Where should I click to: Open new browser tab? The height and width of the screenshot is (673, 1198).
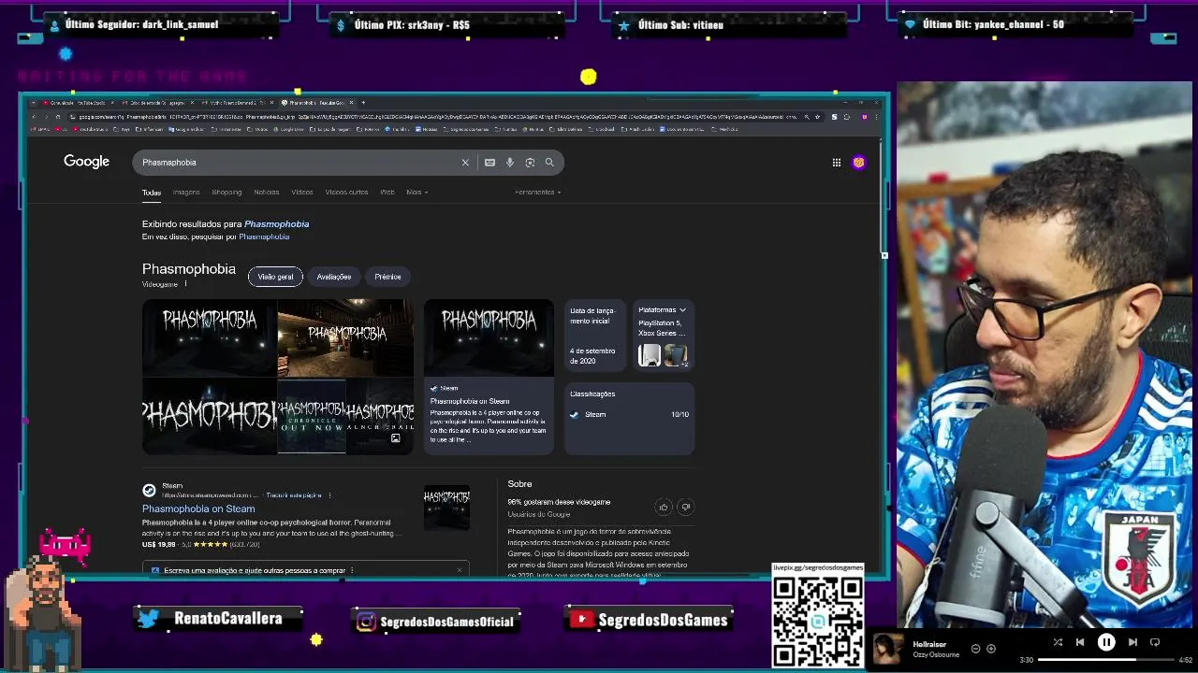click(x=363, y=103)
